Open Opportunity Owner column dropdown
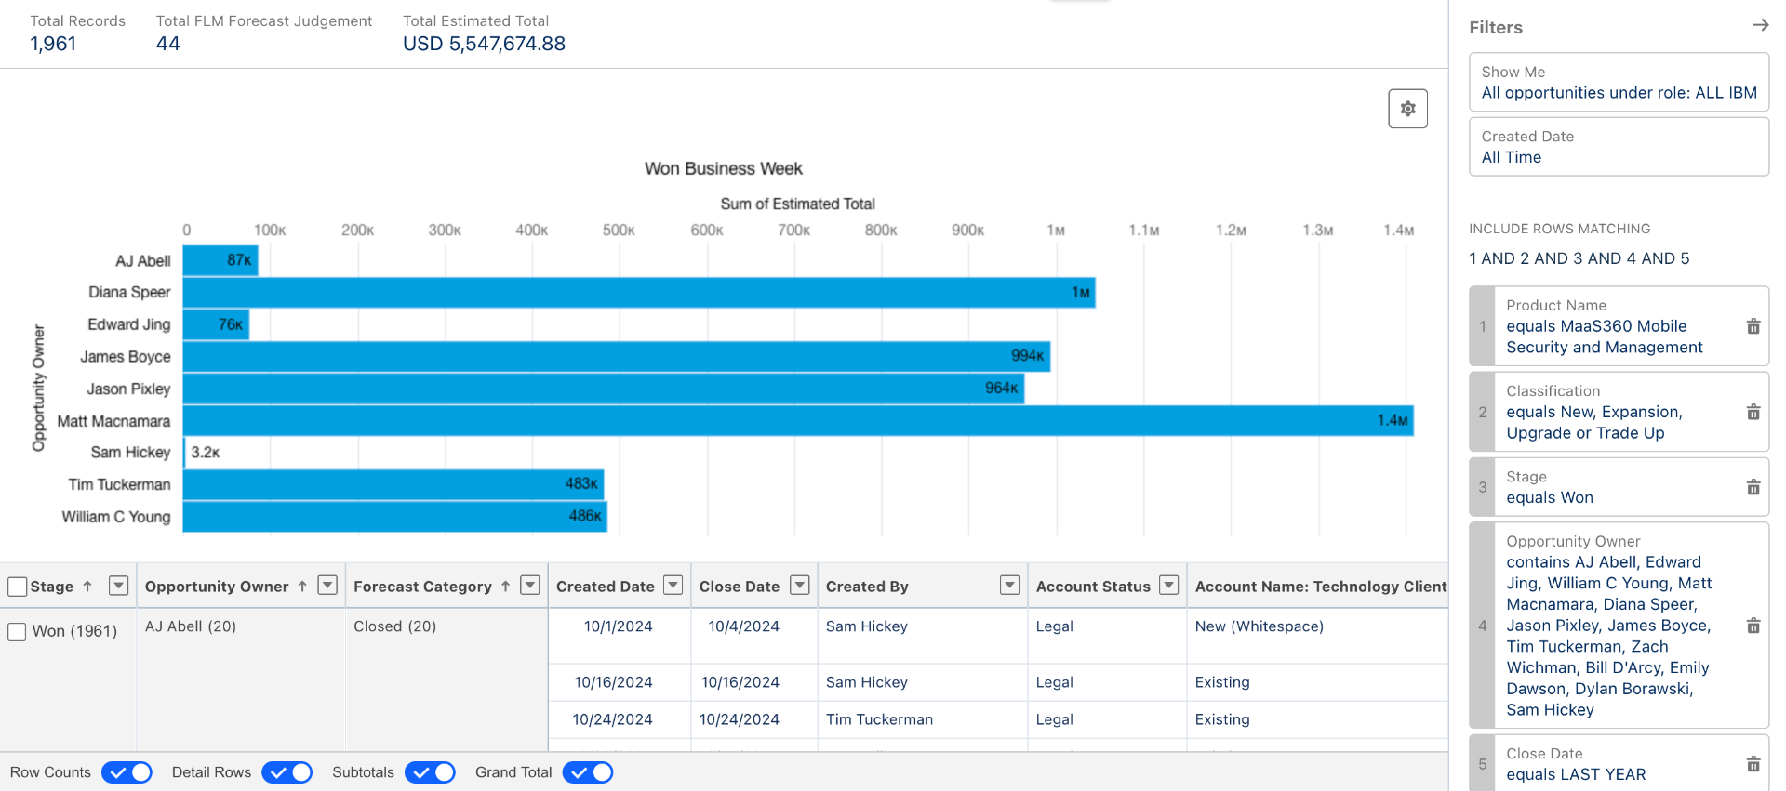The image size is (1786, 791). (327, 585)
